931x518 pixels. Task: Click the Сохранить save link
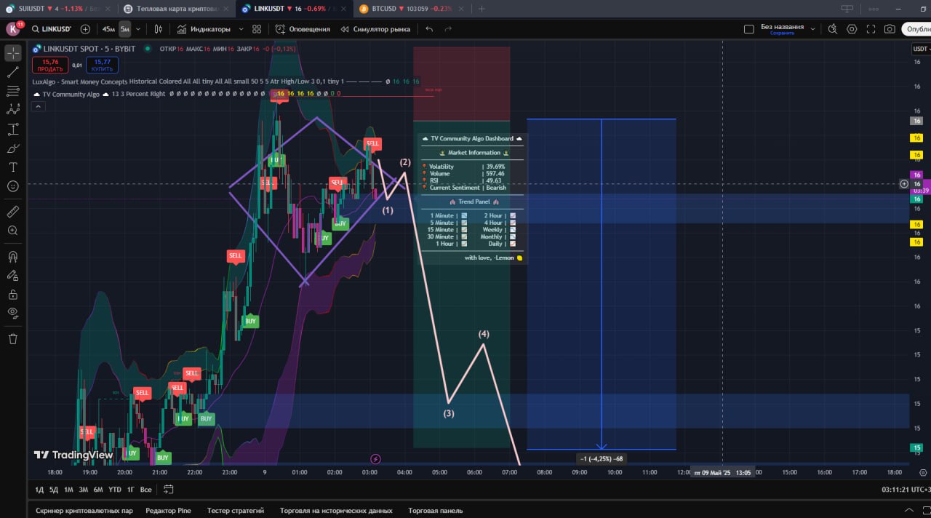coord(782,33)
